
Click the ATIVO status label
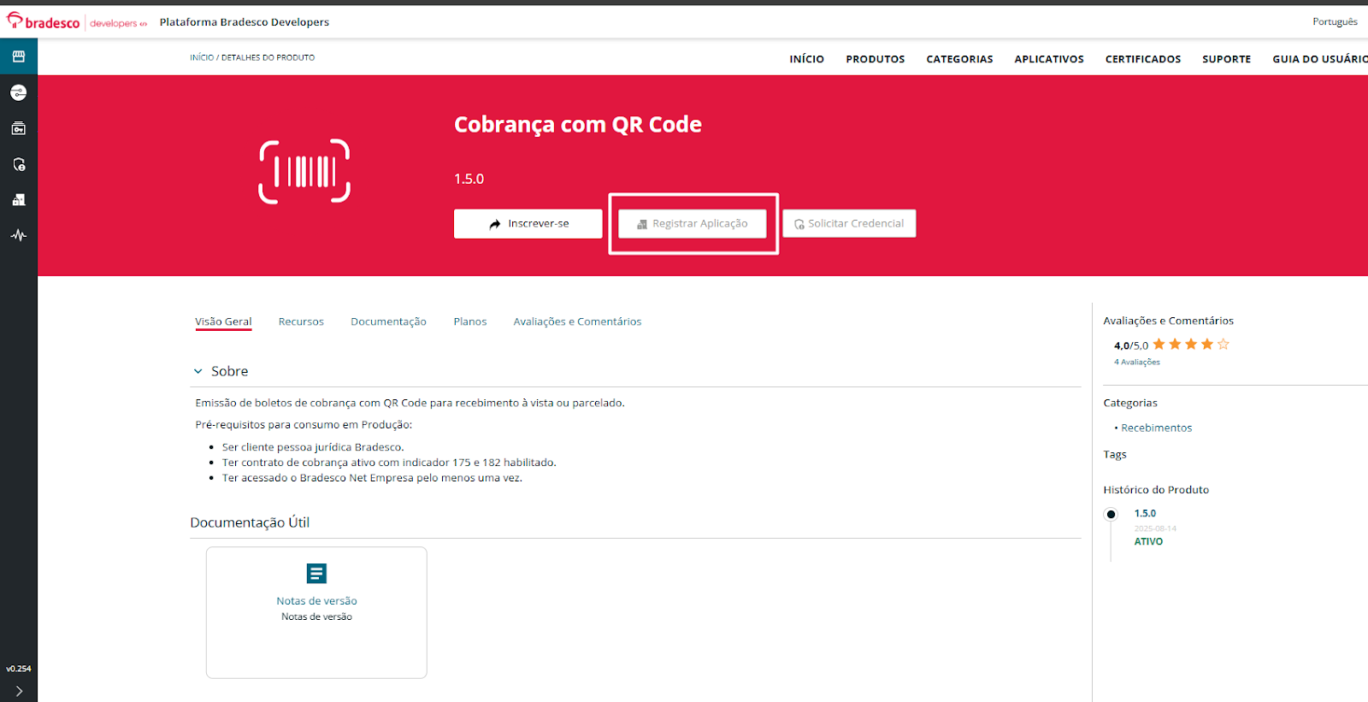[x=1148, y=541]
